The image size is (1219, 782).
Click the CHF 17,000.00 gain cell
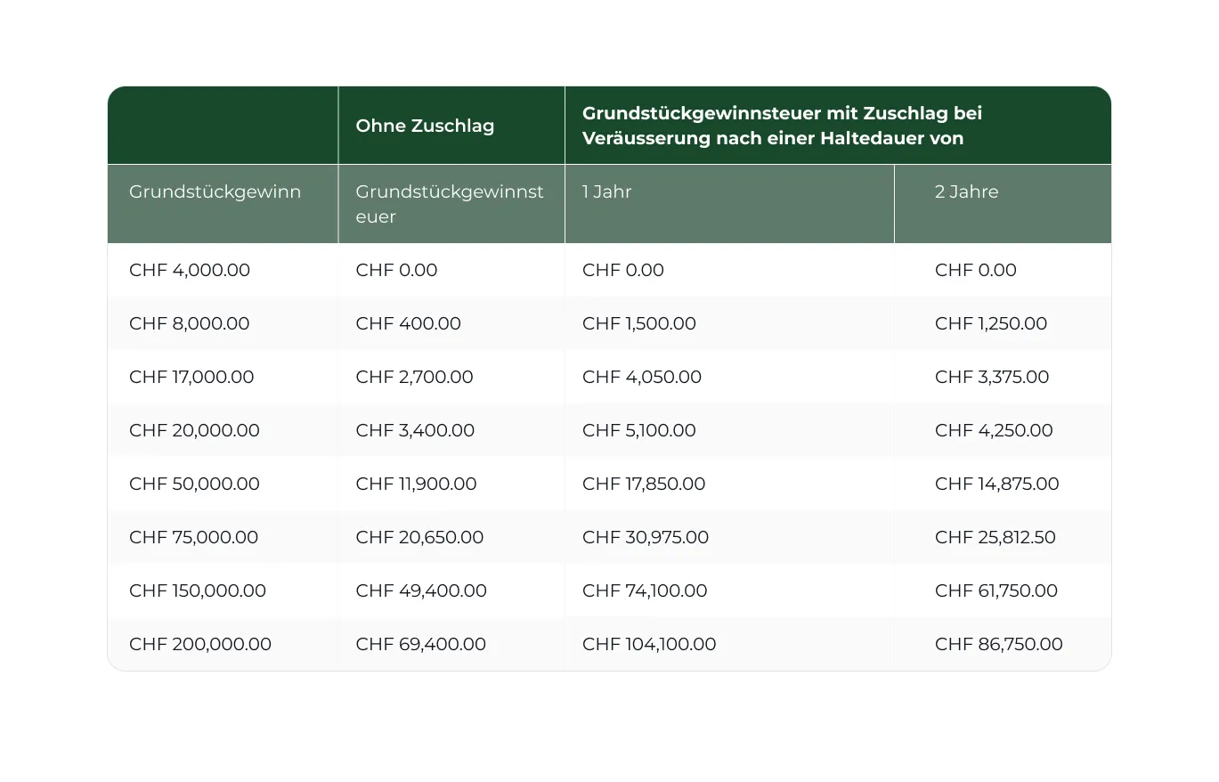tap(191, 377)
